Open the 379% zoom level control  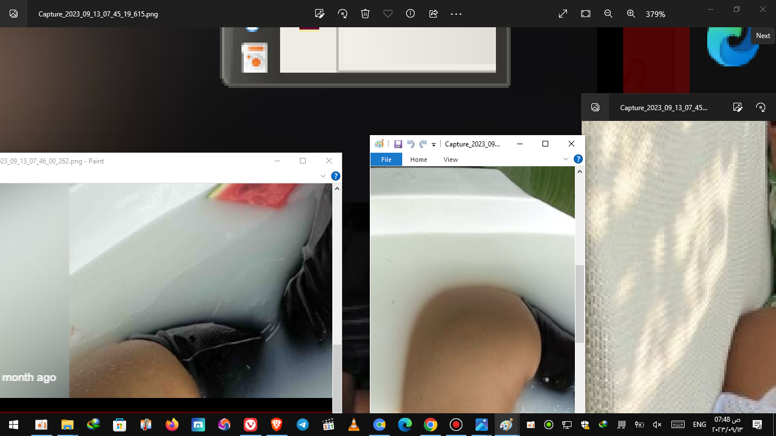tap(655, 14)
